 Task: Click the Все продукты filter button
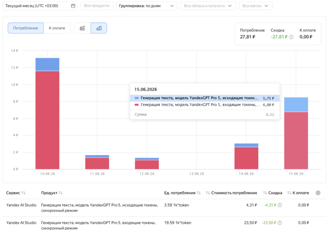coord(97,6)
